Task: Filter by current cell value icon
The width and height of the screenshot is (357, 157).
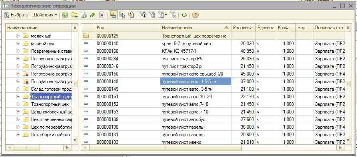Action: (x=152, y=15)
